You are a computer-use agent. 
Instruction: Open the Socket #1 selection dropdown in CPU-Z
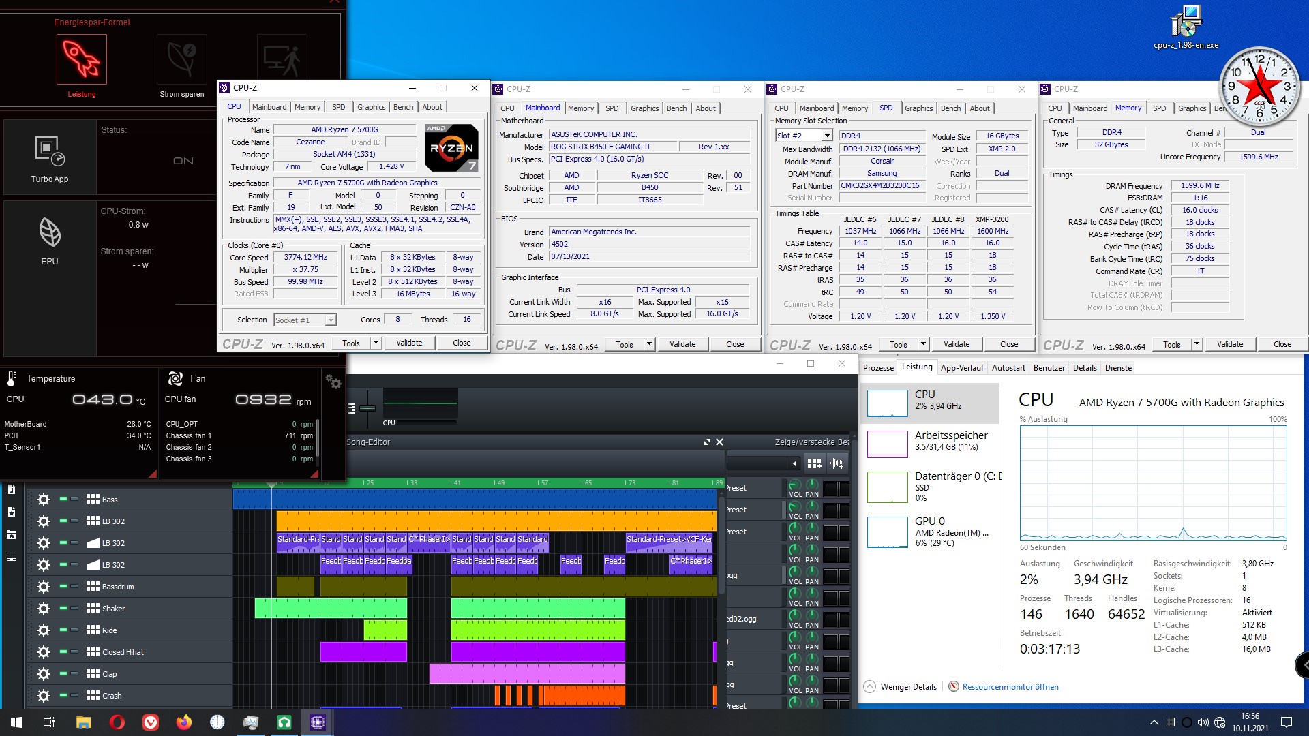[x=330, y=320]
